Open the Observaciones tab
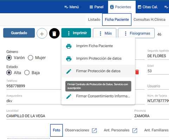The height and width of the screenshot is (139, 169). point(77,130)
